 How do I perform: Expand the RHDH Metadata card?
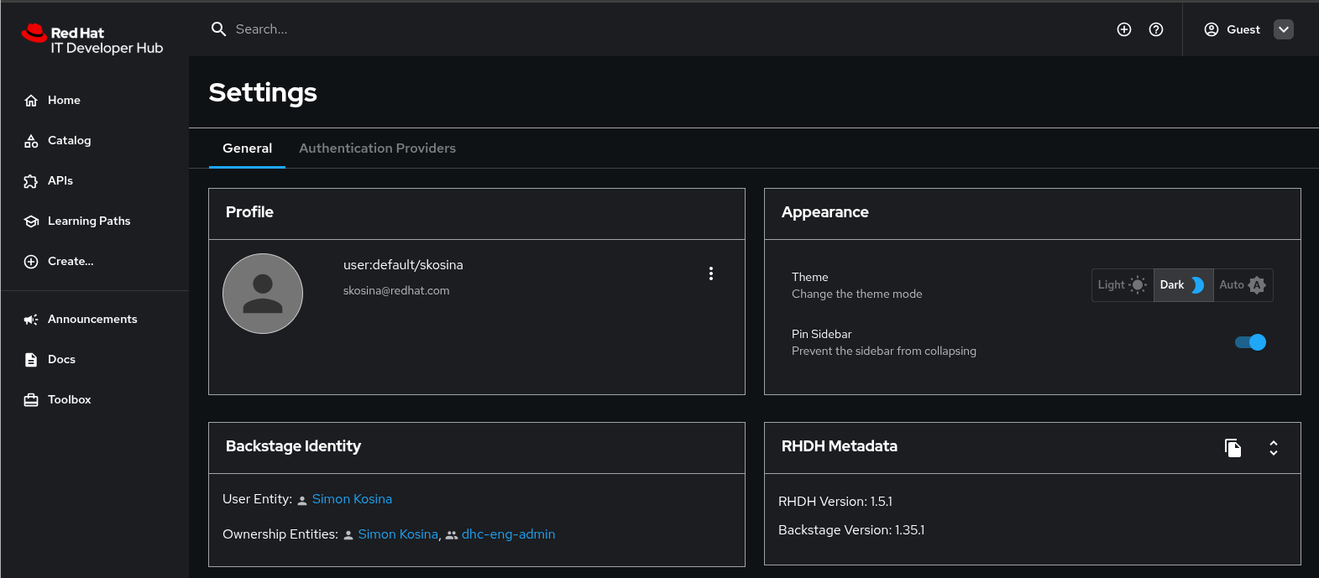[x=1274, y=448]
